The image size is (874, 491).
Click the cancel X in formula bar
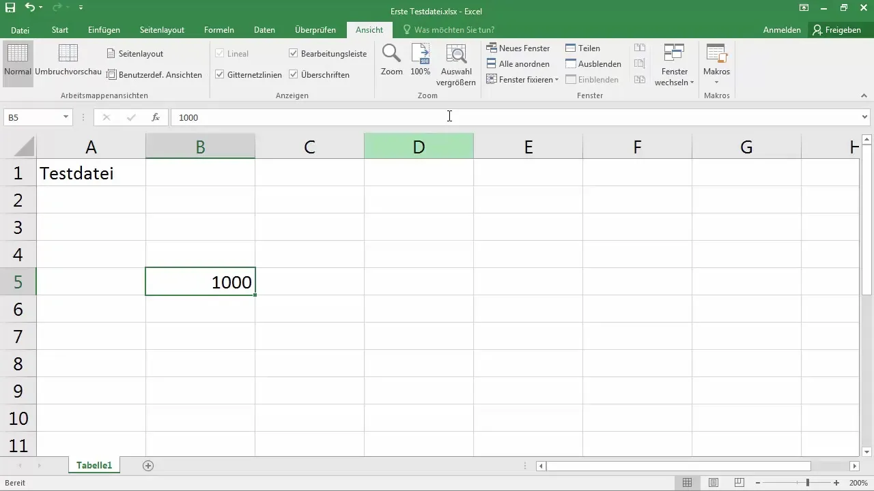click(106, 117)
